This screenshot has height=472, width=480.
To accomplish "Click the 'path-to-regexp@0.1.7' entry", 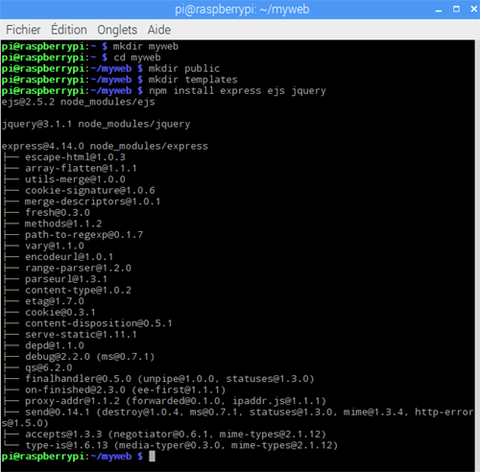I will point(84,235).
